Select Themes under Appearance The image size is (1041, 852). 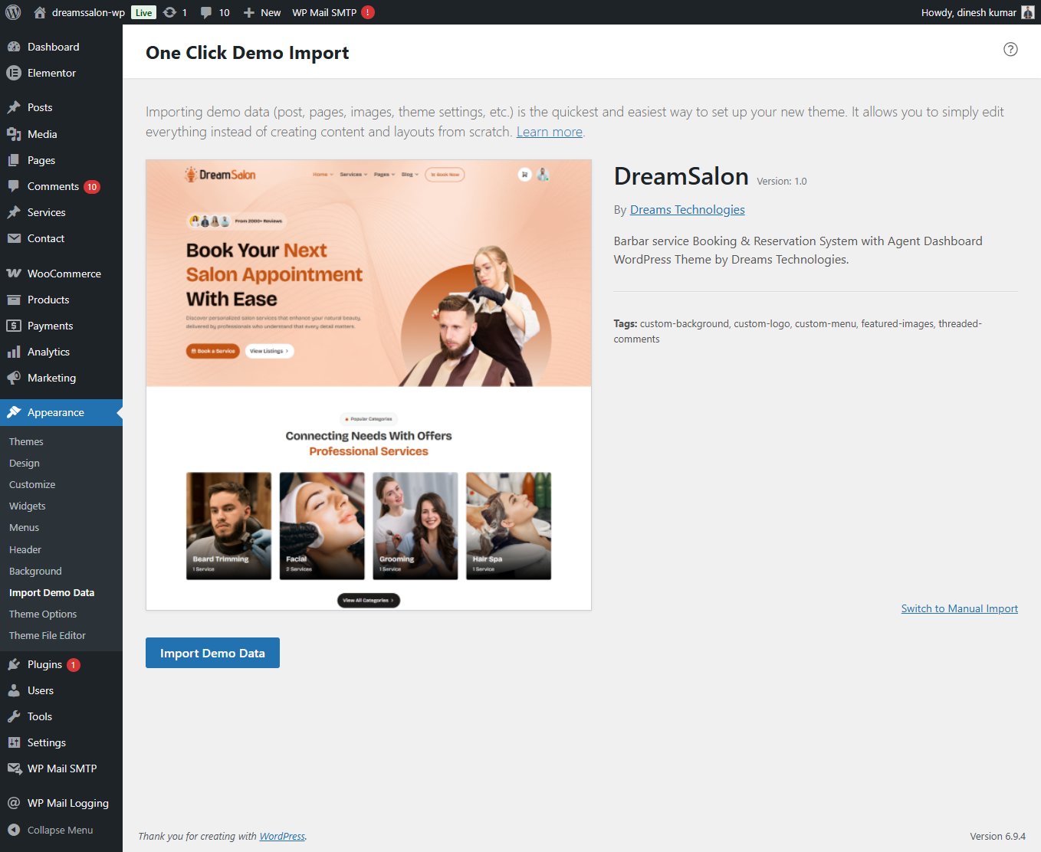point(26,442)
